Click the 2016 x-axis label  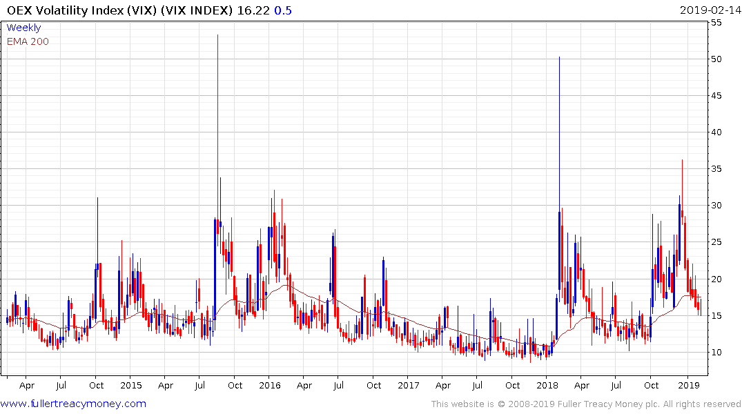click(x=270, y=385)
